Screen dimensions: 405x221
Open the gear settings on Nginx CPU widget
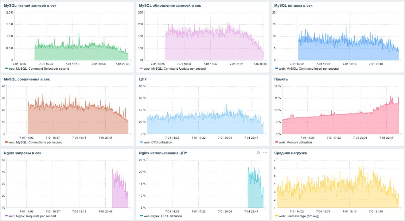(258, 153)
